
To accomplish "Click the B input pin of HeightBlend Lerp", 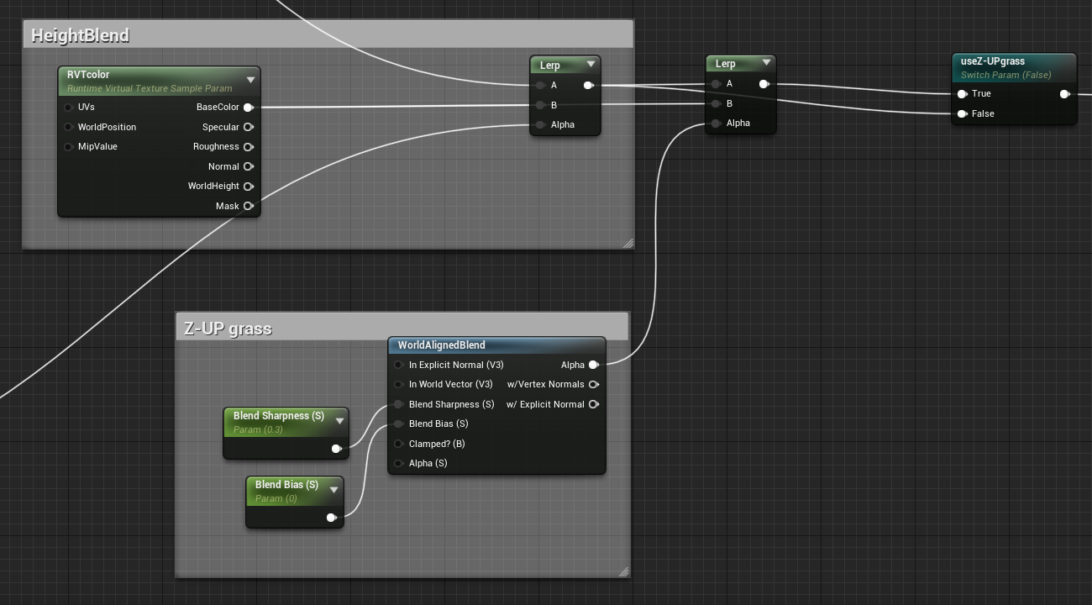I will pyautogui.click(x=540, y=105).
